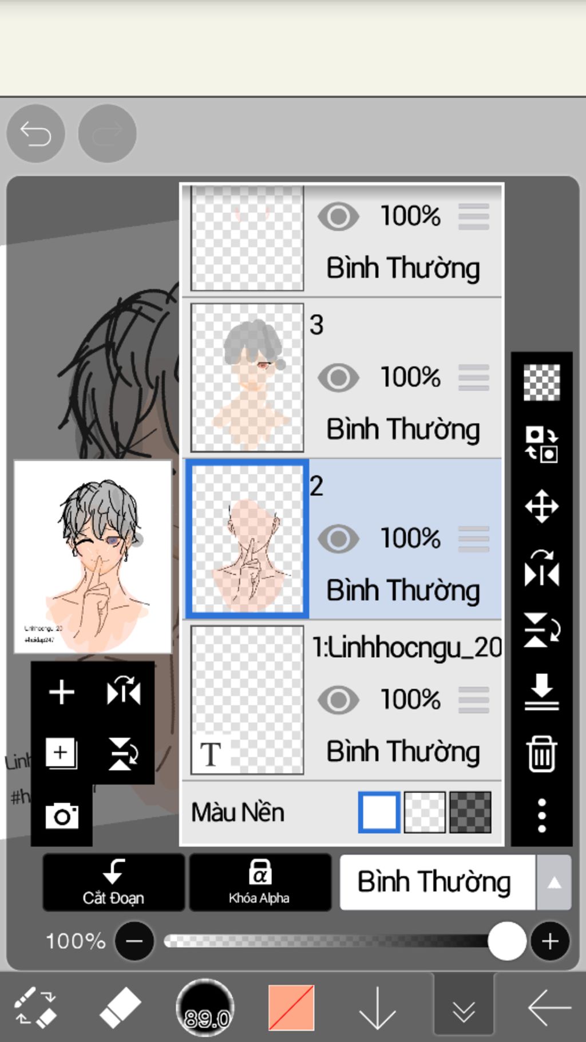
Task: Click the trash icon to delete layer
Action: [x=541, y=754]
